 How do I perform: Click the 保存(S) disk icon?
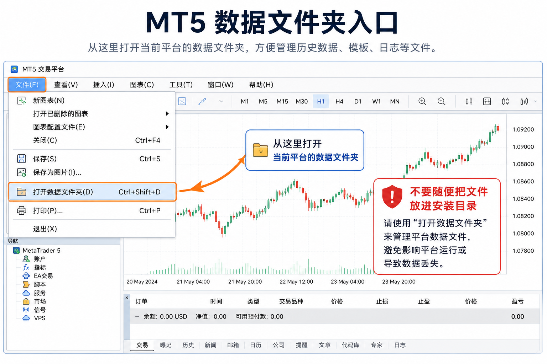[22, 159]
